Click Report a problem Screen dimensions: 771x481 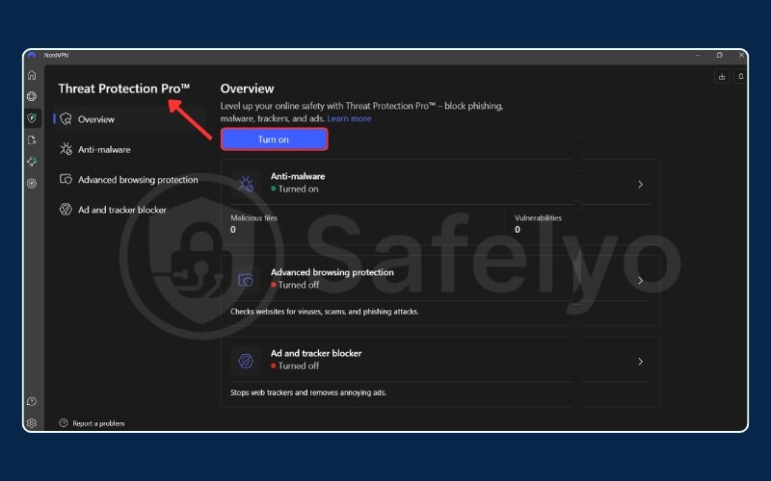tap(92, 423)
